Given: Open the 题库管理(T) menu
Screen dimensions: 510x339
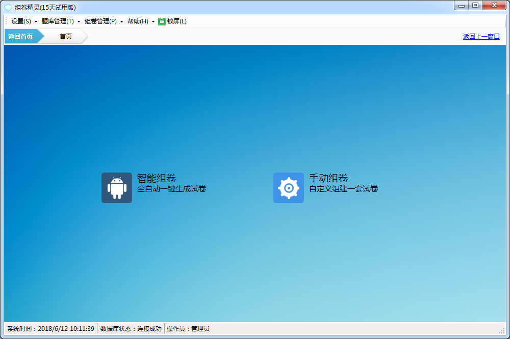Looking at the screenshot, I should click(x=58, y=21).
